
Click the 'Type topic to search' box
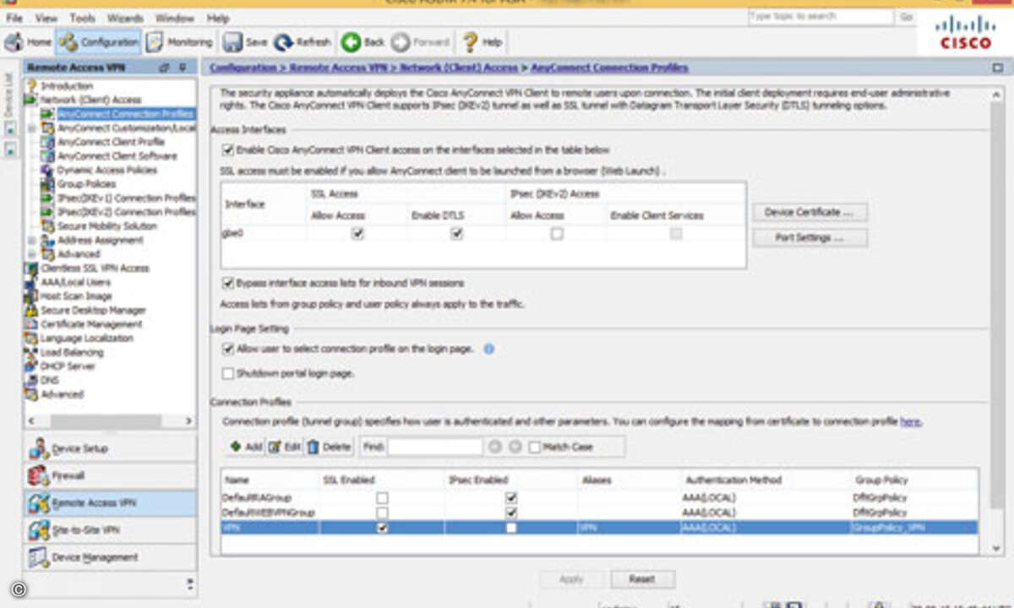click(x=820, y=17)
